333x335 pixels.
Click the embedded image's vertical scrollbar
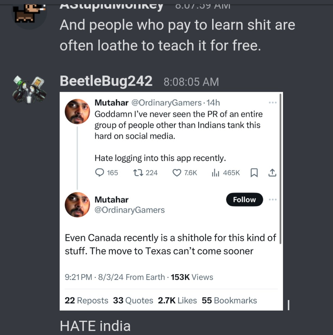280,168
